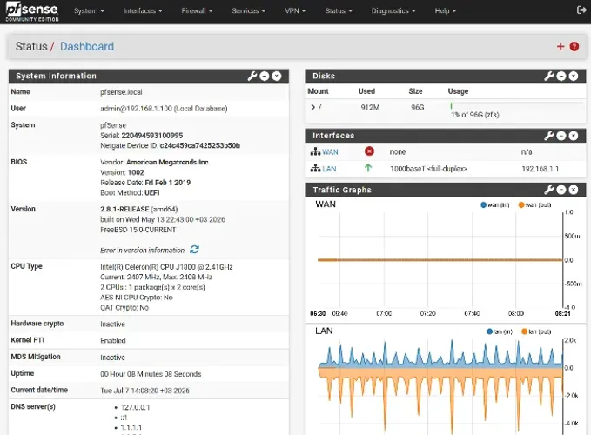Click the LAN up arrow status icon
The image size is (591, 435).
368,168
